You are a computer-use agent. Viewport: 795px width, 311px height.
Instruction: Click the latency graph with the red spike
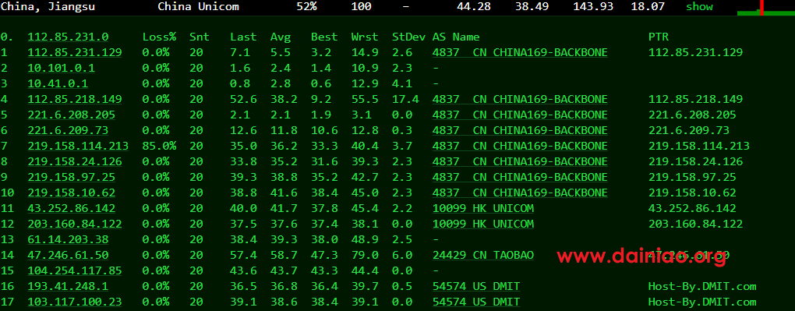pyautogui.click(x=765, y=8)
